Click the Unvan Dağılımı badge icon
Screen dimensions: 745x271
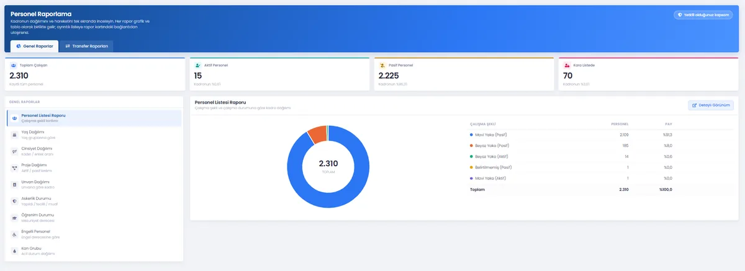pyautogui.click(x=14, y=185)
